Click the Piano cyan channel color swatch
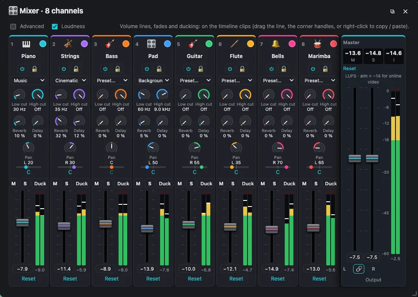The image size is (418, 297). (x=43, y=44)
